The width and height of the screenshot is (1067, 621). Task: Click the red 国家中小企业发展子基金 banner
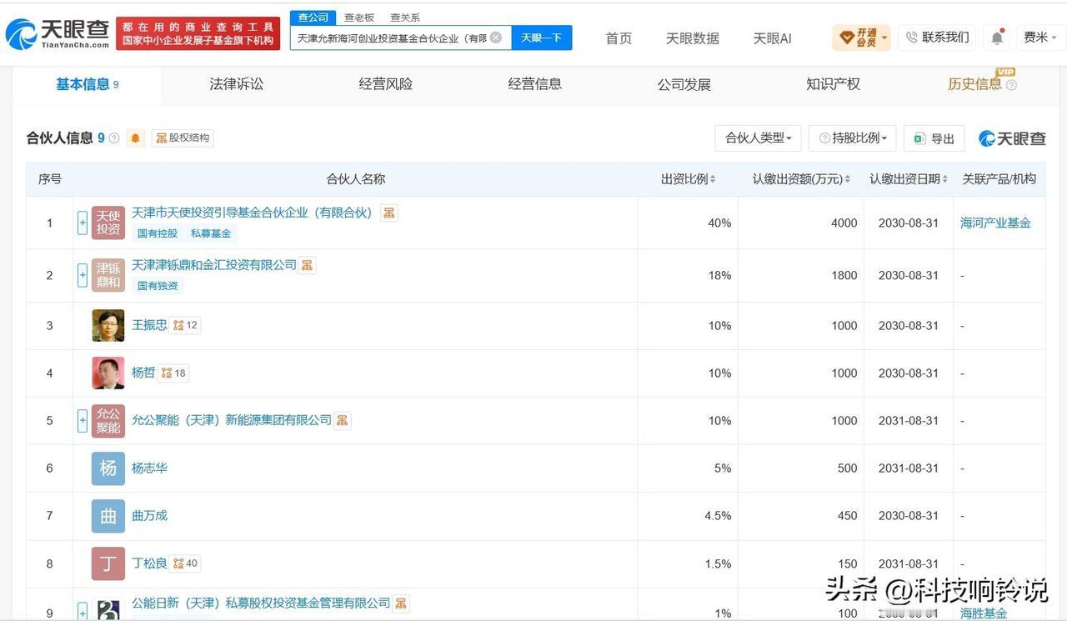point(198,33)
